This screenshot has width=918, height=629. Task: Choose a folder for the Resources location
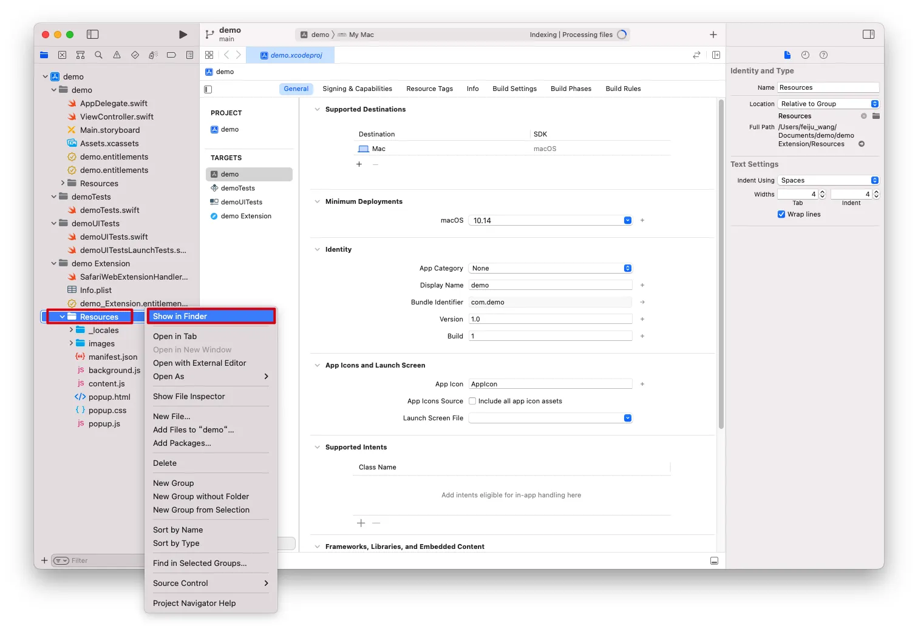pos(876,116)
